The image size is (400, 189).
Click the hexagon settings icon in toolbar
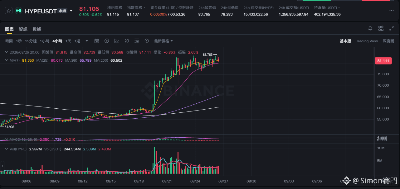click(147, 41)
